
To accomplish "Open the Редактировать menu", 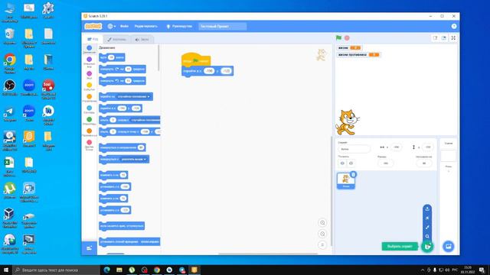I will [146, 26].
